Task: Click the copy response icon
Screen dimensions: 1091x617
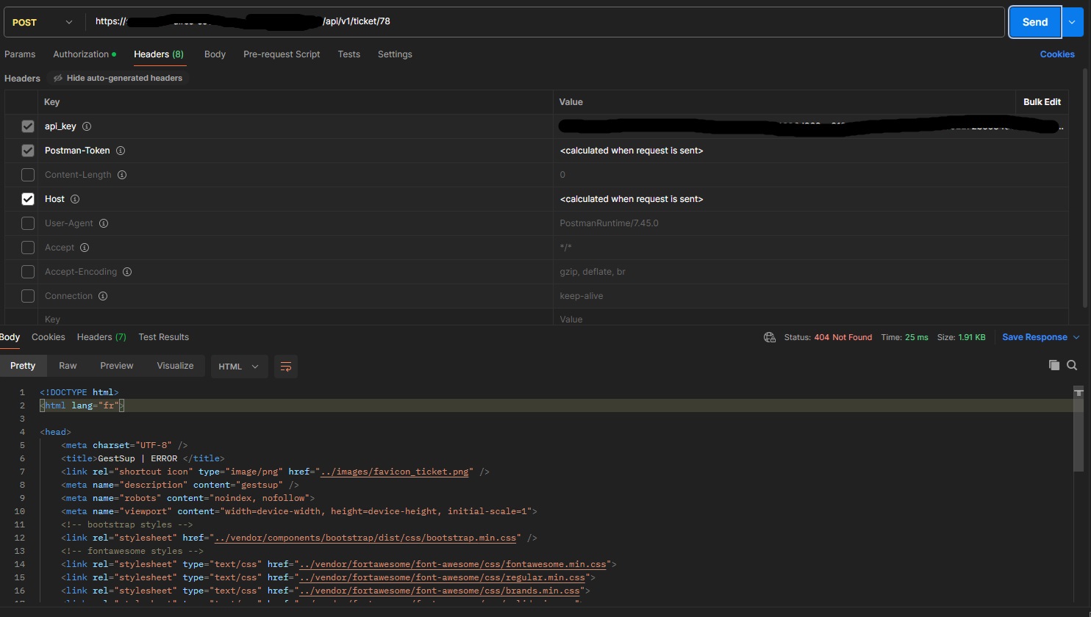Action: pyautogui.click(x=1054, y=365)
